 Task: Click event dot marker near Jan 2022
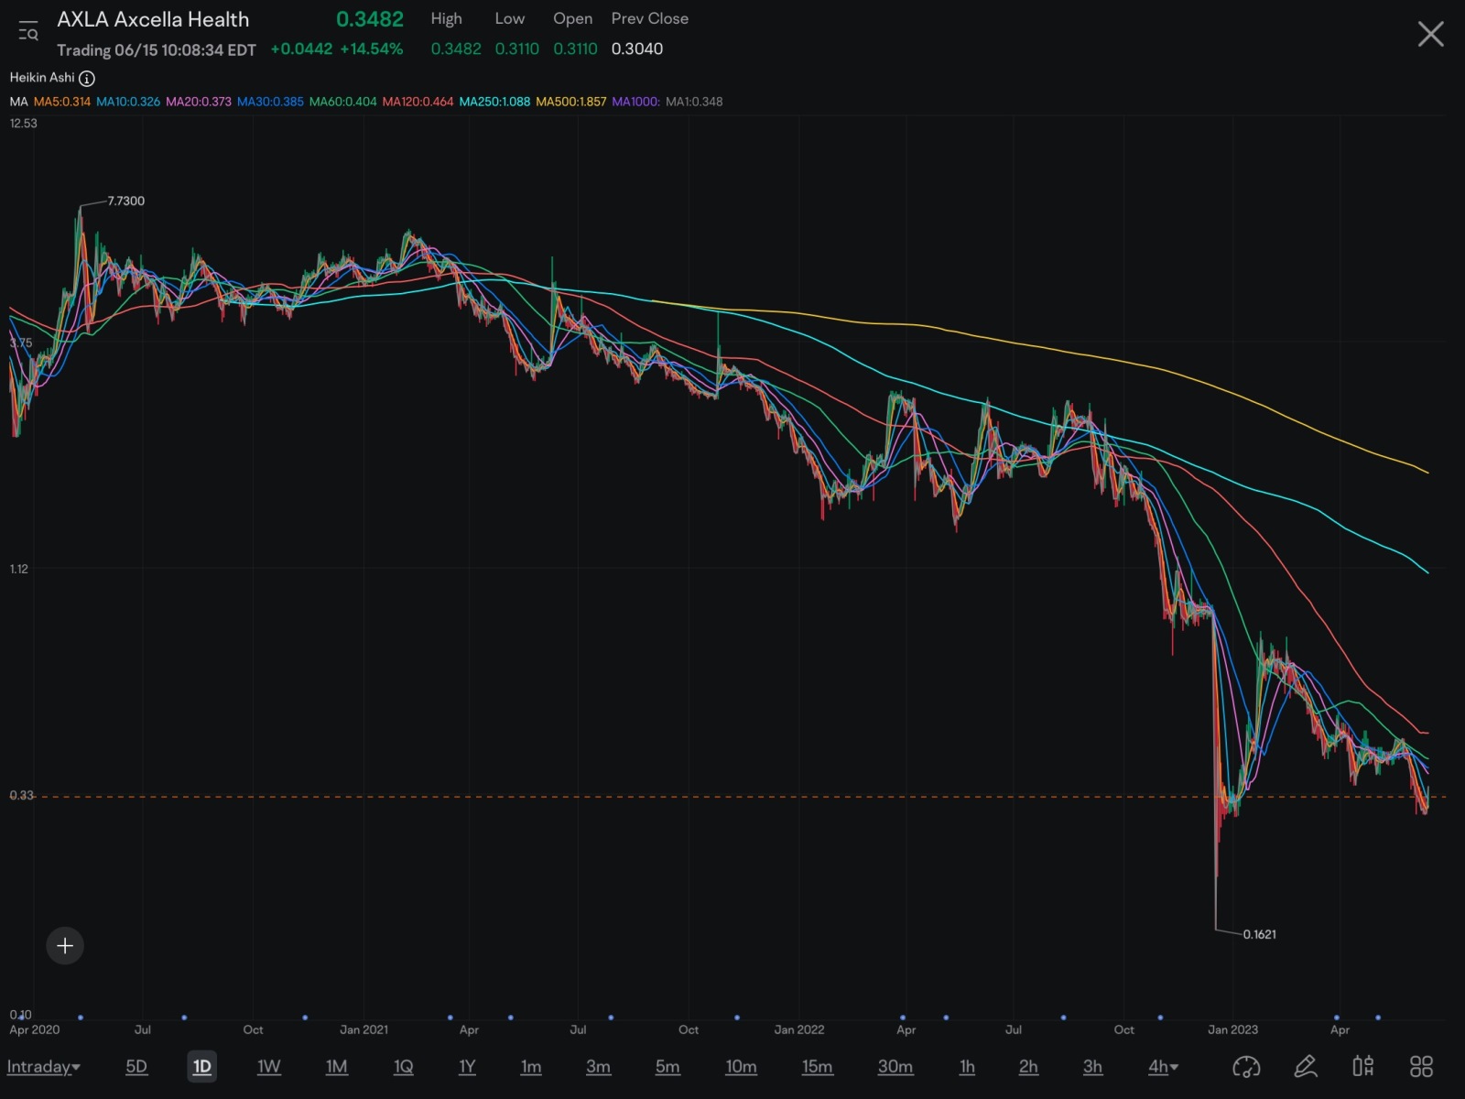coord(737,1017)
